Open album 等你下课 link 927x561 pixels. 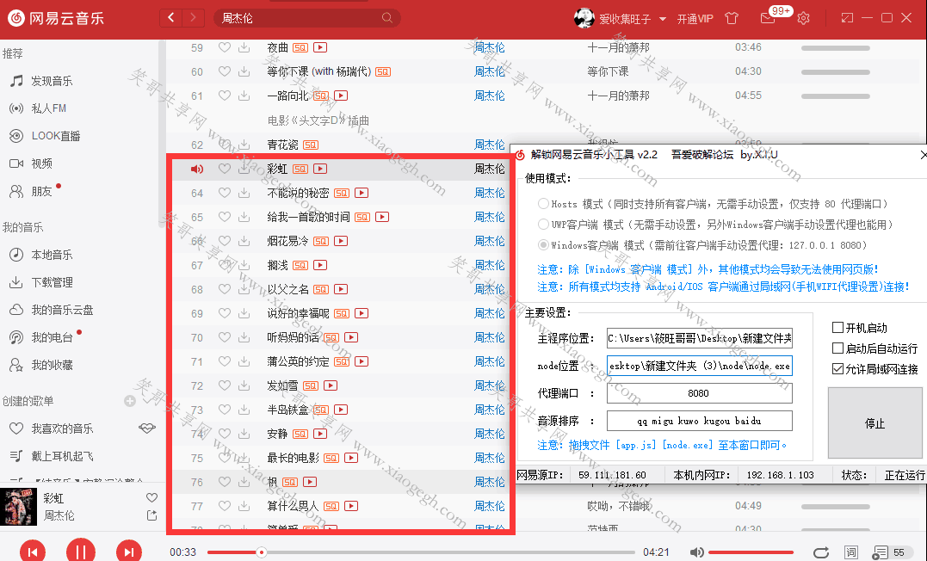click(608, 71)
